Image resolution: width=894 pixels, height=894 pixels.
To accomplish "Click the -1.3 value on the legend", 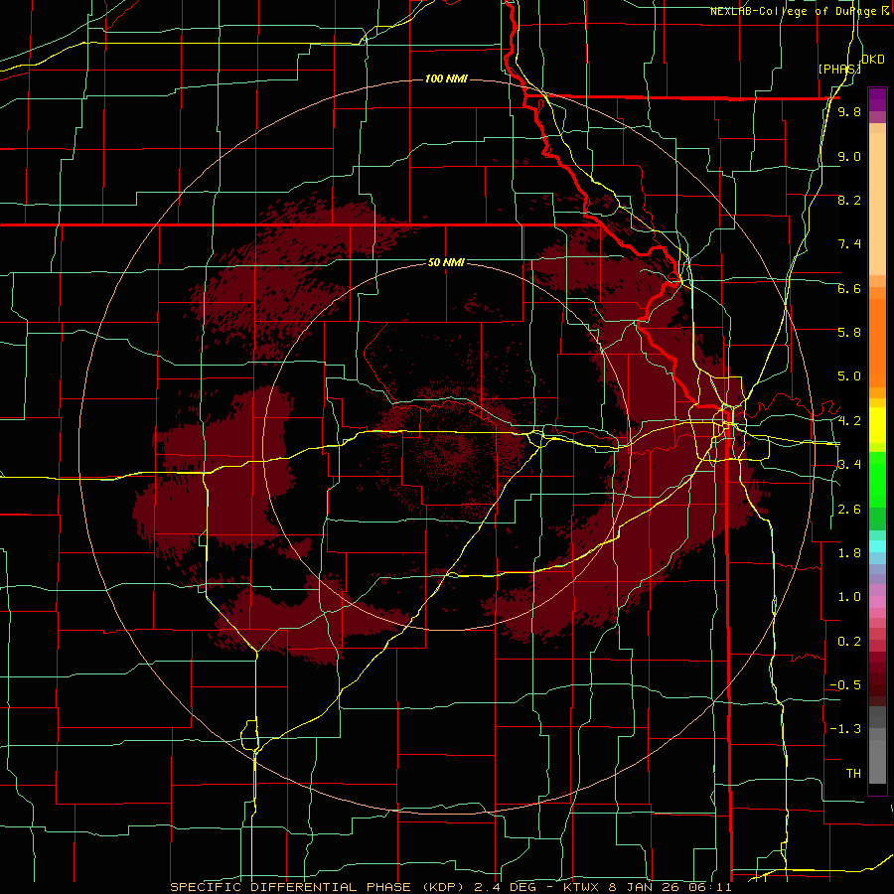I will point(845,729).
